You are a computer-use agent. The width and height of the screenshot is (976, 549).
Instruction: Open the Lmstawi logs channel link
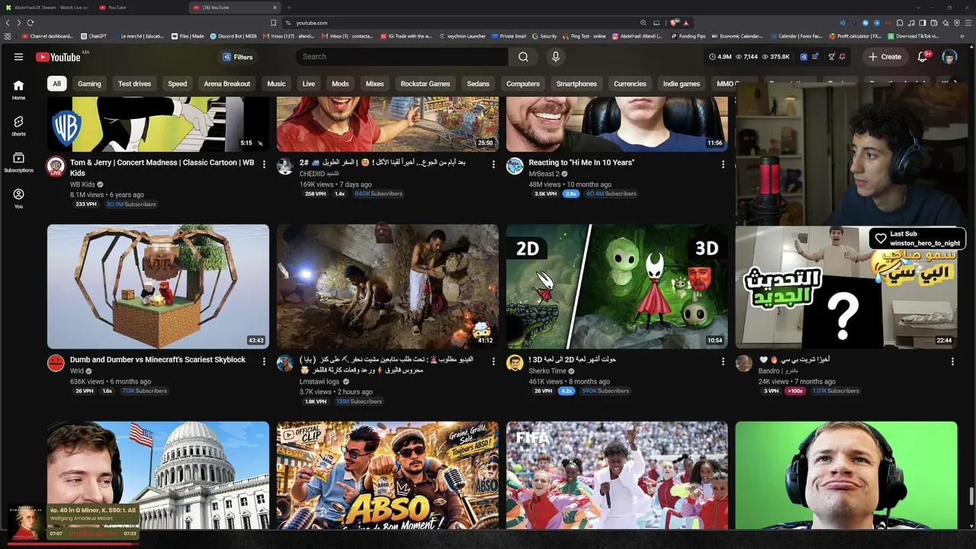(319, 381)
